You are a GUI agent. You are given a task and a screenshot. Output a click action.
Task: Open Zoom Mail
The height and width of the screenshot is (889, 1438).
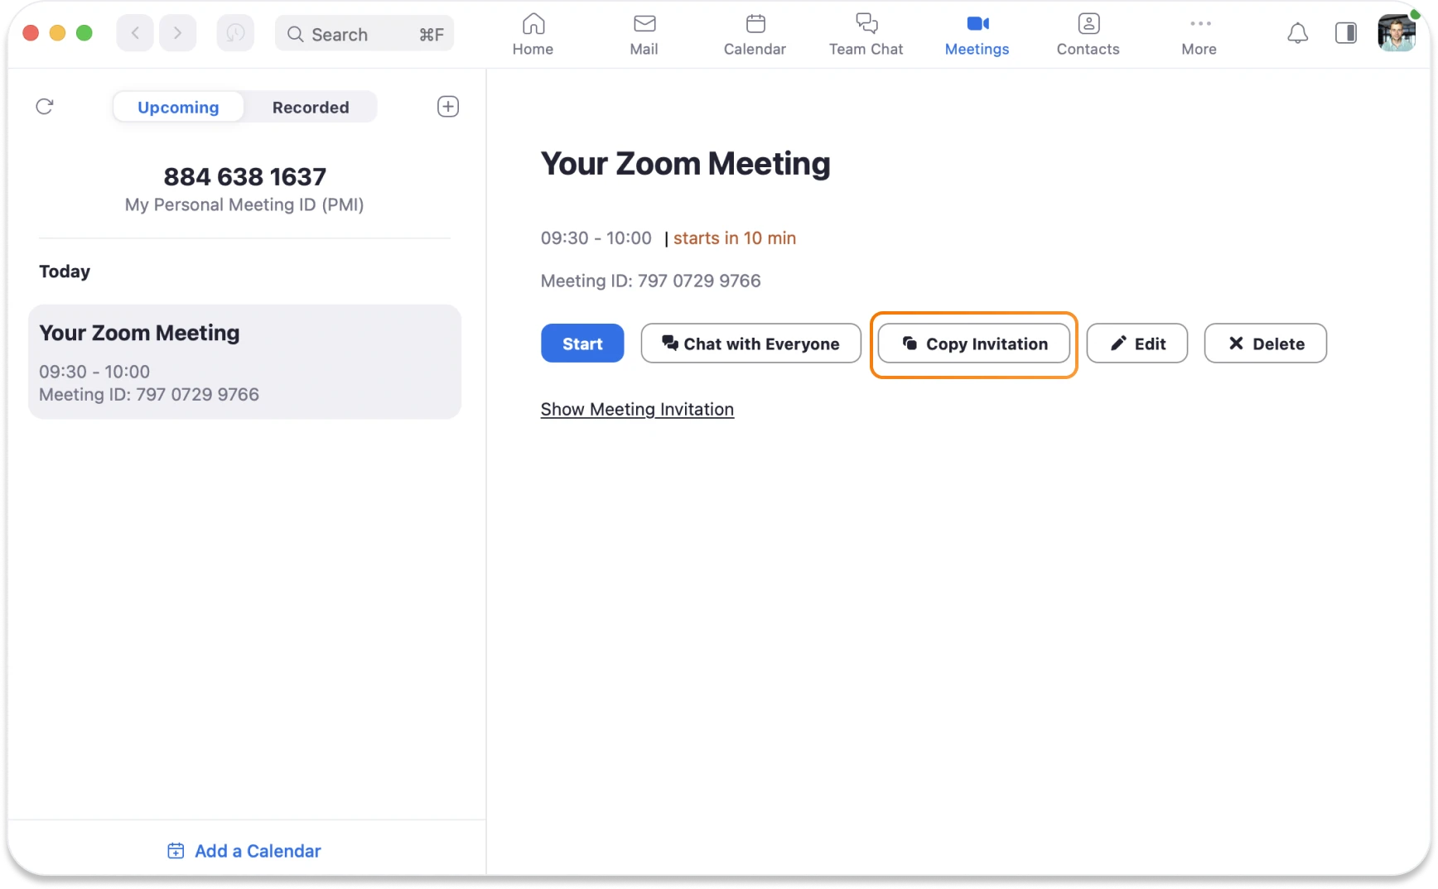click(x=644, y=33)
